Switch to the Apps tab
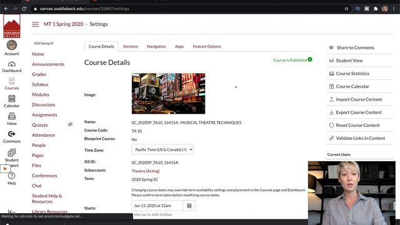Image resolution: width=400 pixels, height=225 pixels. tap(179, 46)
